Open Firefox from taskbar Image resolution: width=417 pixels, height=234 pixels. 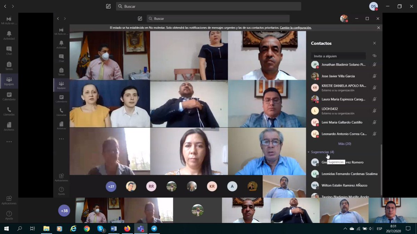point(127,228)
